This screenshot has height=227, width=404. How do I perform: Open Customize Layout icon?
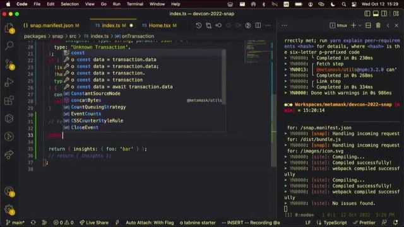(x=396, y=14)
